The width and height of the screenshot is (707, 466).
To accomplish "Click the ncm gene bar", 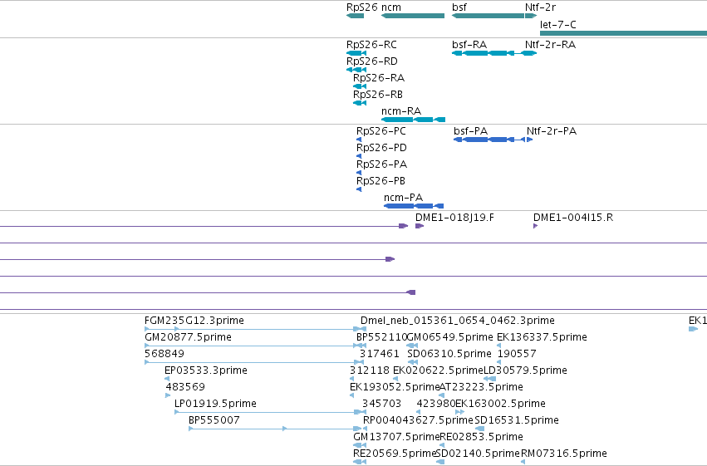I will (x=413, y=16).
